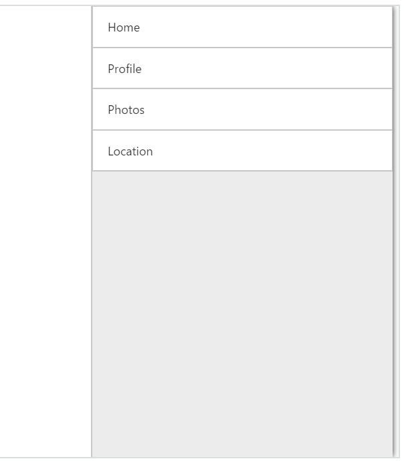
Task: Tap the row directly above Location
Action: click(x=241, y=110)
